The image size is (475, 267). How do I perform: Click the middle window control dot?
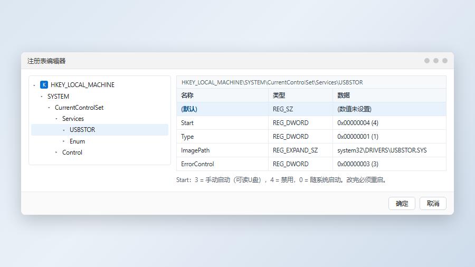(436, 61)
